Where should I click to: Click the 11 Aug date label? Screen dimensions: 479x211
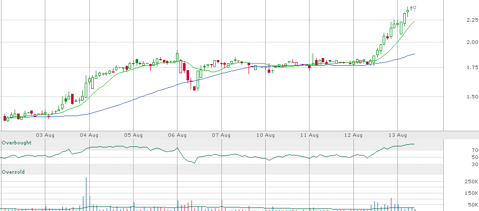click(x=309, y=135)
